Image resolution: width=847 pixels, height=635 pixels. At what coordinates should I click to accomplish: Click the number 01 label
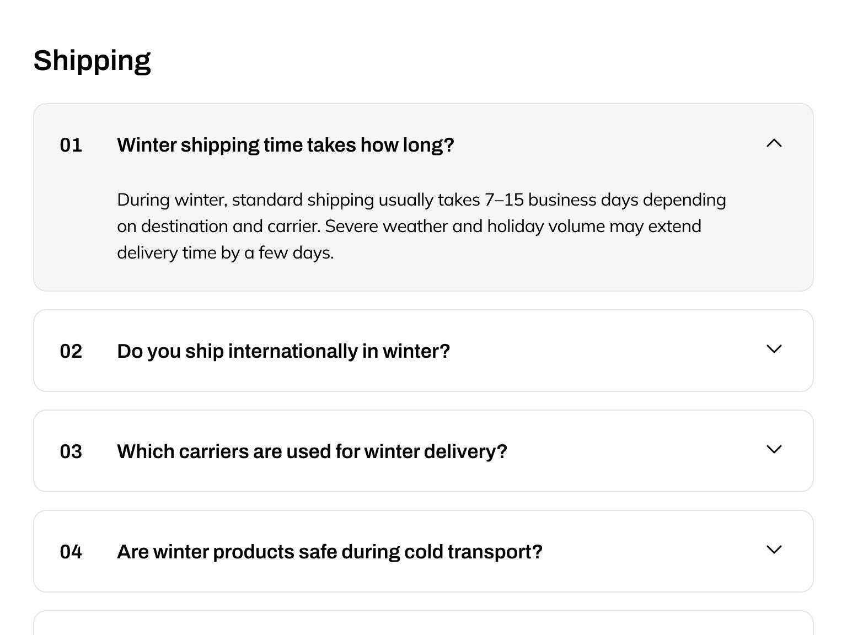pyautogui.click(x=71, y=146)
